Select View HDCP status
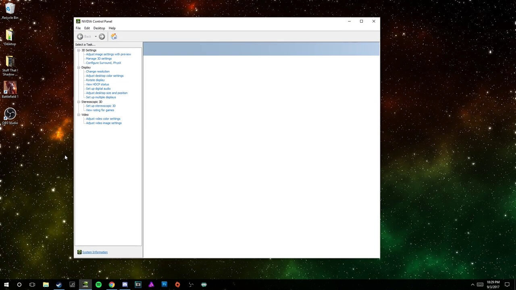 pyautogui.click(x=98, y=85)
